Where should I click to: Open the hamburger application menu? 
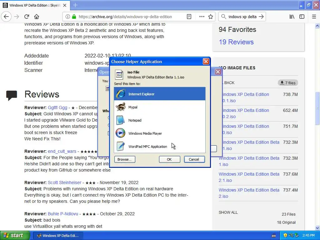pyautogui.click(x=314, y=17)
